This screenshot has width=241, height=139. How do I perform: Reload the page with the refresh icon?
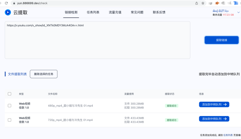click(6, 3)
